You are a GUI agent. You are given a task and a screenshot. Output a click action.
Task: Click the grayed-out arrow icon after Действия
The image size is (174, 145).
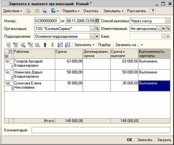[x=28, y=11]
